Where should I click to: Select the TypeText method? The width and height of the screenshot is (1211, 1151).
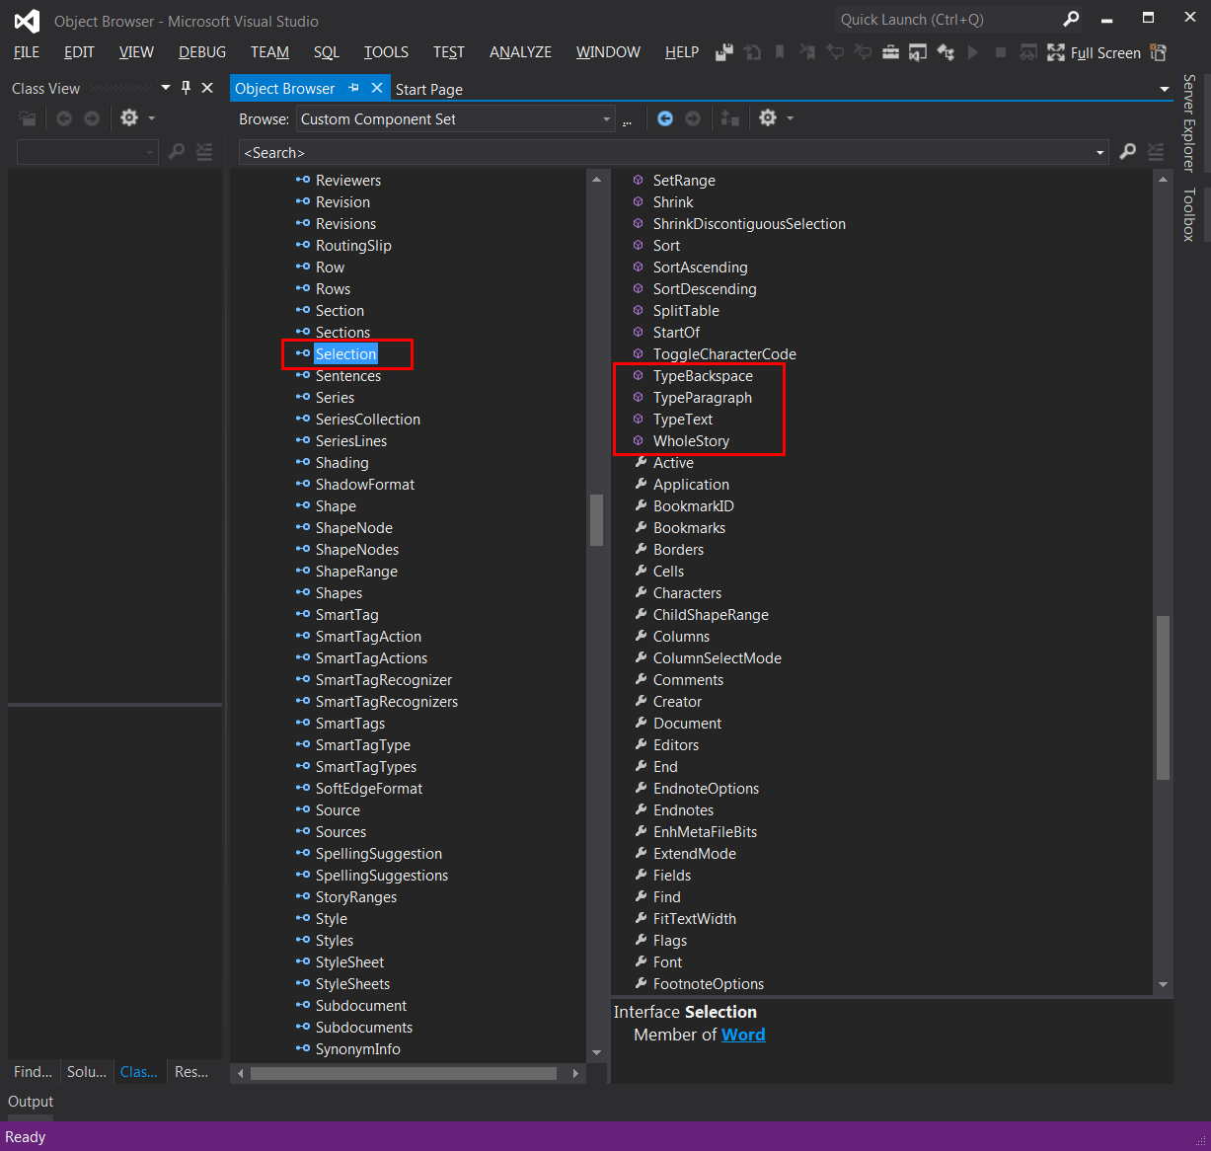pyautogui.click(x=683, y=420)
